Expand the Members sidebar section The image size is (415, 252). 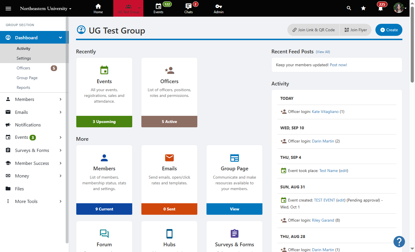point(61,99)
